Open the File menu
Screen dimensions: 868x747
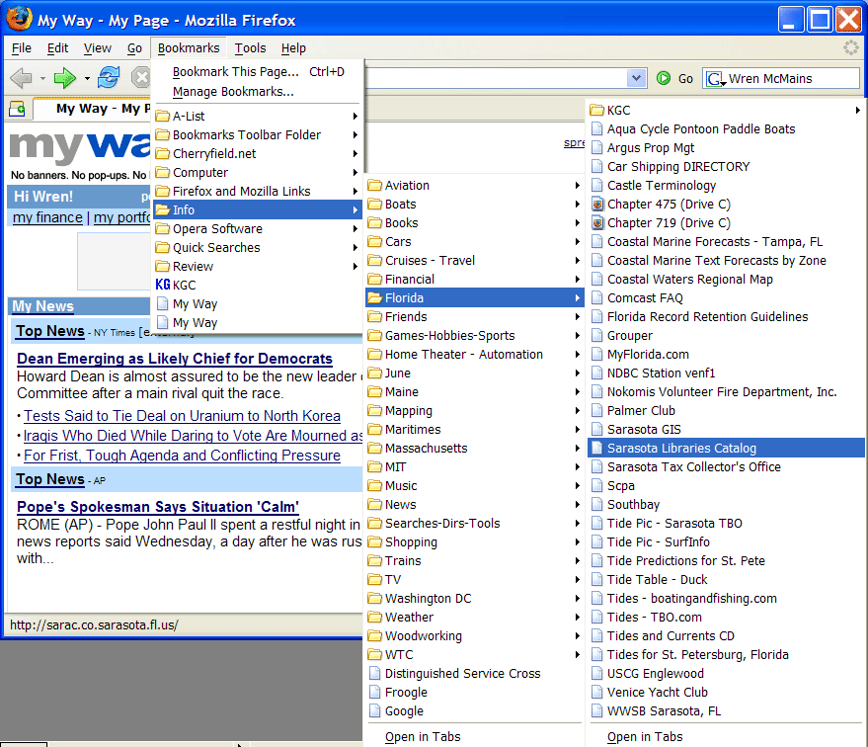(22, 48)
